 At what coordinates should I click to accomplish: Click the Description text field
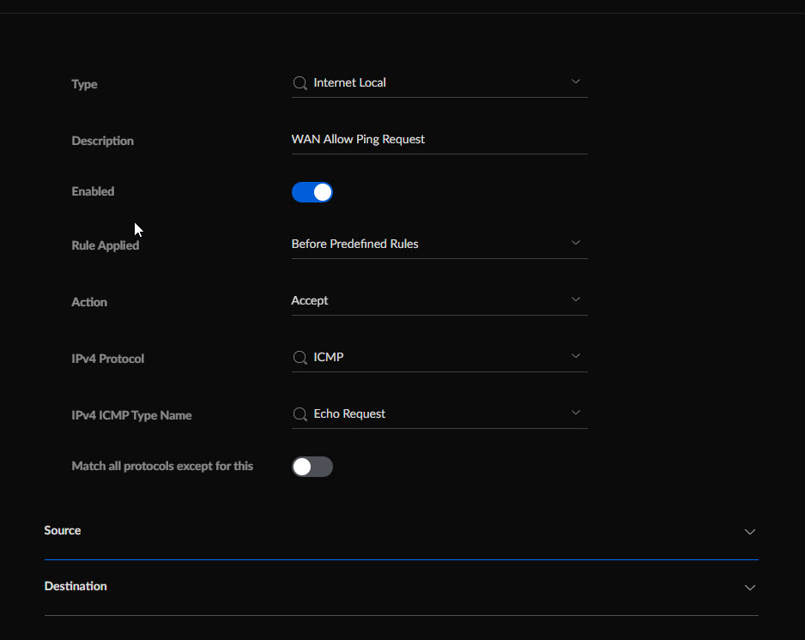pyautogui.click(x=439, y=140)
